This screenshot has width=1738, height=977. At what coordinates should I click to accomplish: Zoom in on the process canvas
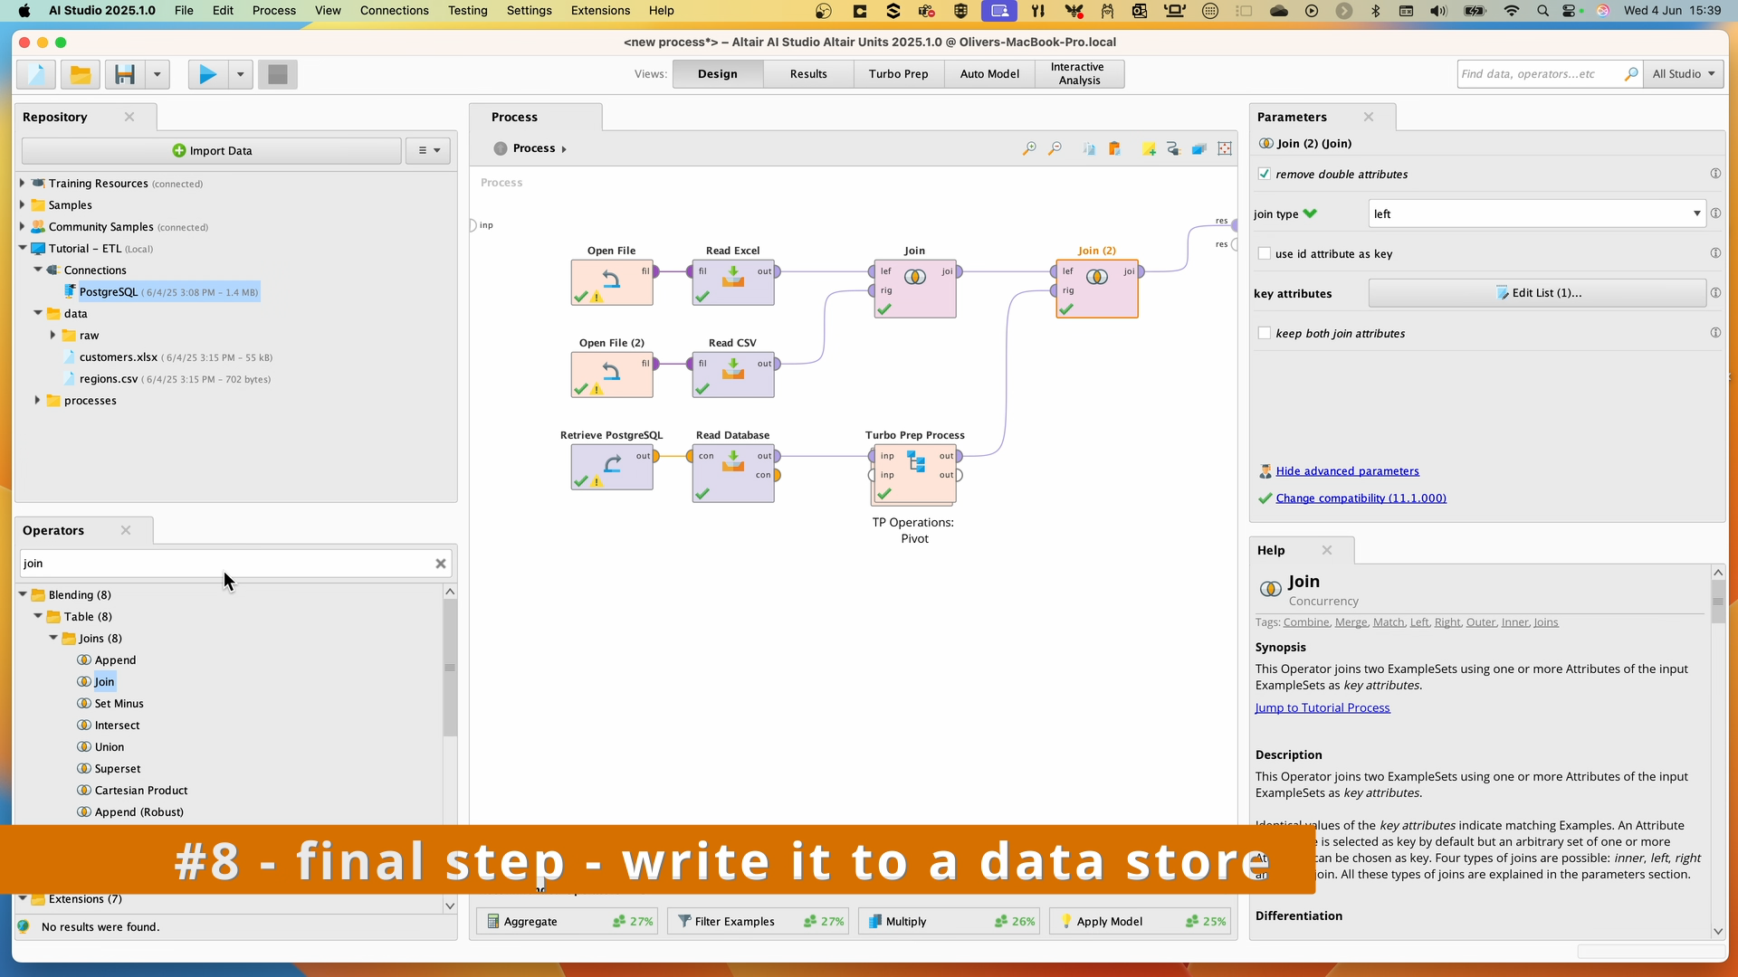click(1029, 148)
